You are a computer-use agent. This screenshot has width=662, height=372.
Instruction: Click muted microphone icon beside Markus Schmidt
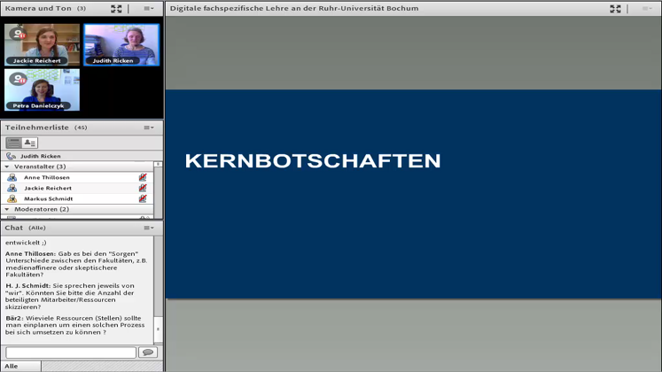[x=142, y=198]
